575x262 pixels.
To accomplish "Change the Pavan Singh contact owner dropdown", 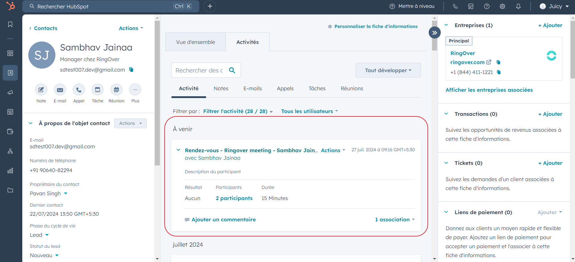I will (48, 193).
